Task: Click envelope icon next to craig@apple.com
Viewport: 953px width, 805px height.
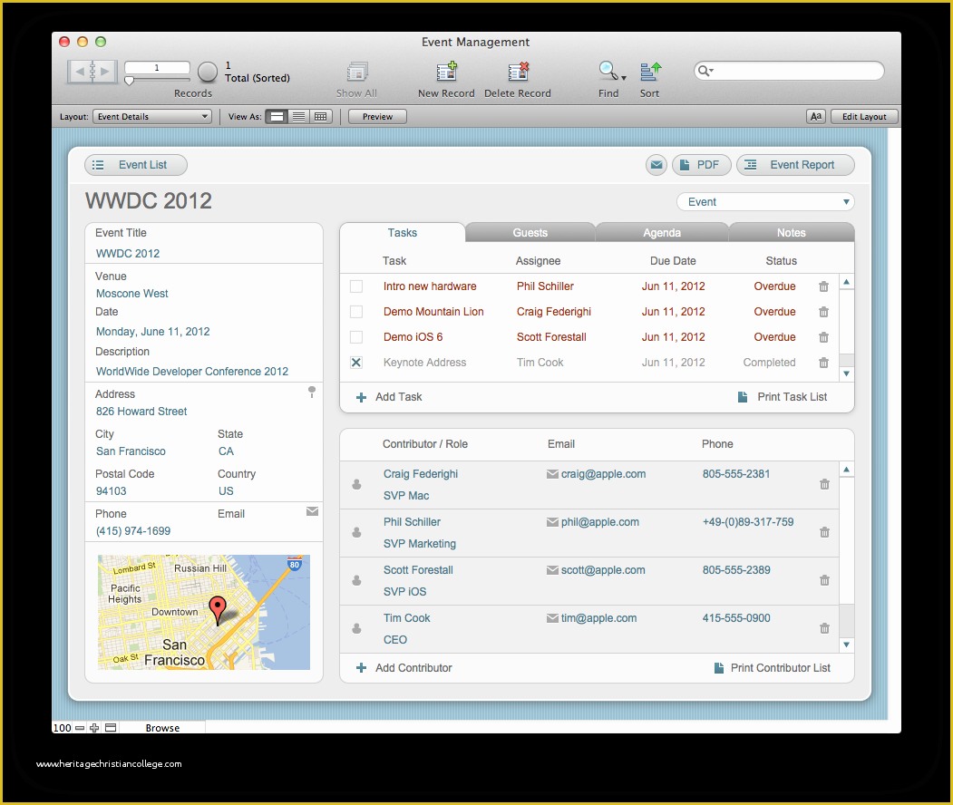Action: click(x=552, y=474)
